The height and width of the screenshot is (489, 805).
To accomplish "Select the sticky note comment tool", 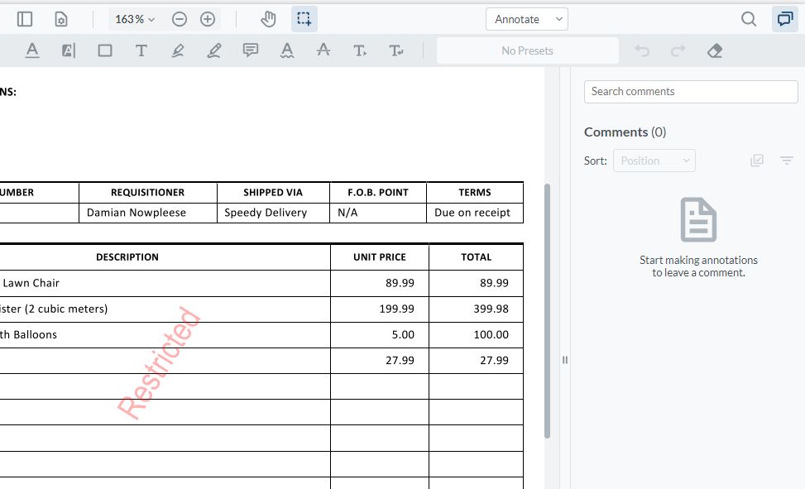I will coord(251,50).
